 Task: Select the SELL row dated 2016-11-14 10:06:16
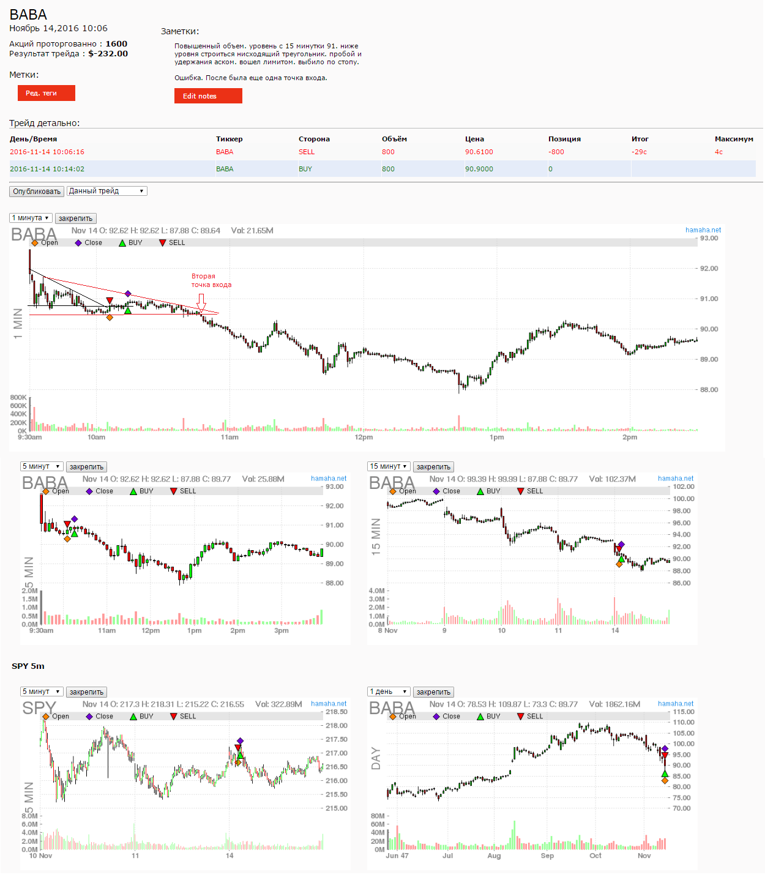coord(382,152)
